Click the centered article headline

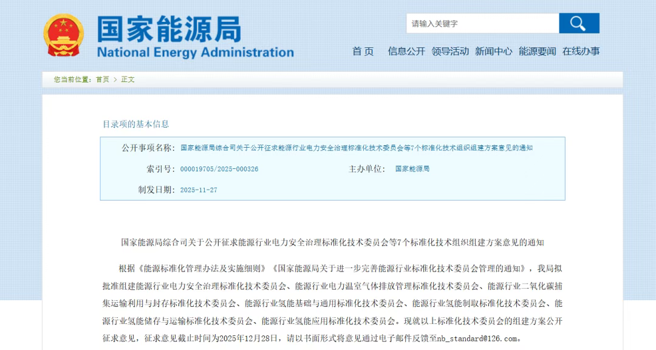coord(332,242)
